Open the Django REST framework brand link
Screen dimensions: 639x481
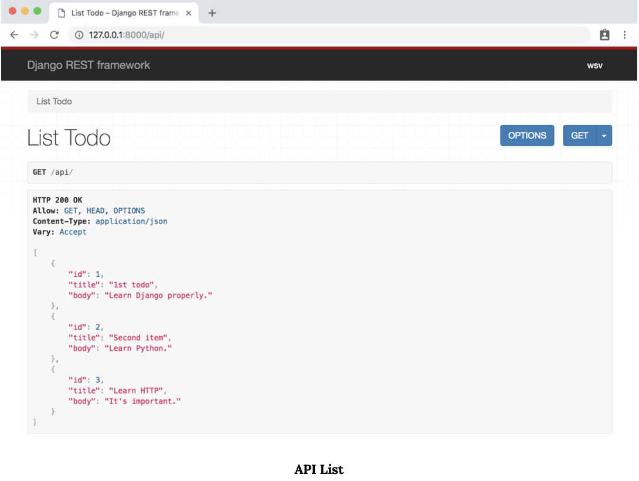(89, 65)
